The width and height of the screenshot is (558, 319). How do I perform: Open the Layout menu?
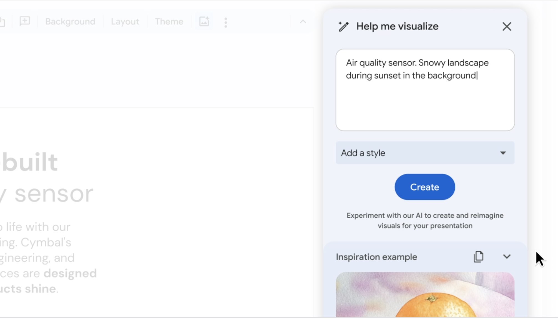(125, 22)
